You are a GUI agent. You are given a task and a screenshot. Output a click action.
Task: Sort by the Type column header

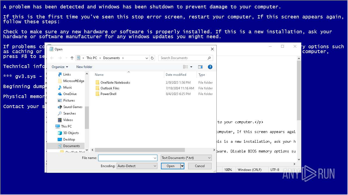(x=206, y=75)
